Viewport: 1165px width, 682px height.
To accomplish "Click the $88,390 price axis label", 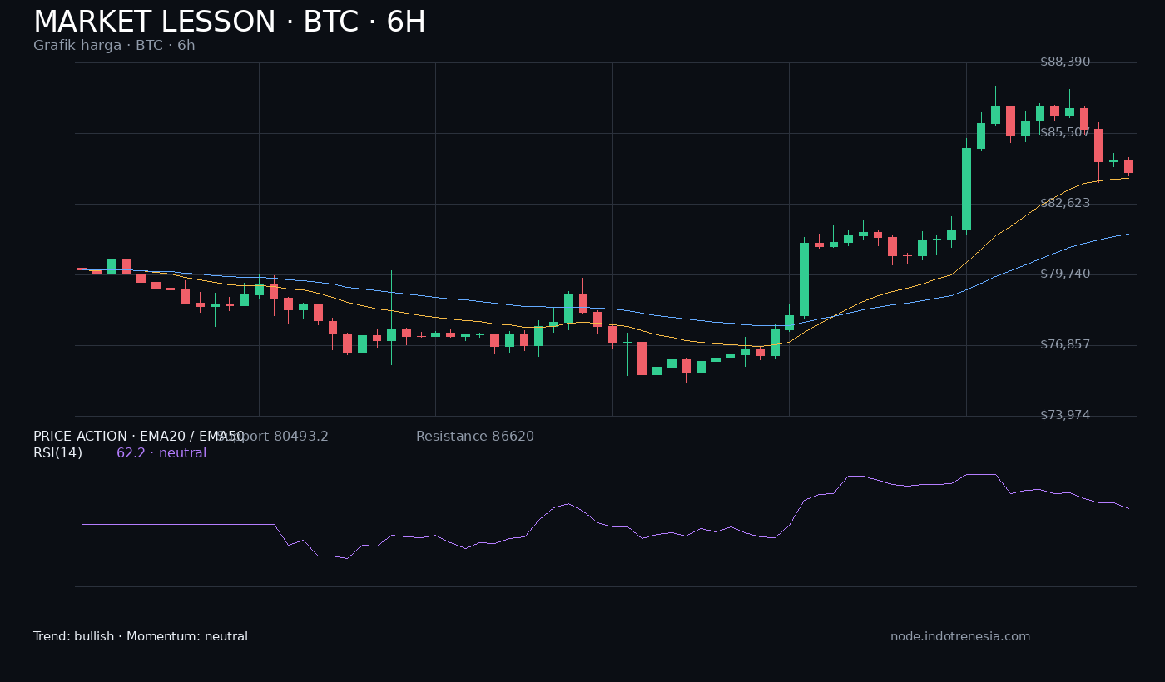I will pos(1065,62).
